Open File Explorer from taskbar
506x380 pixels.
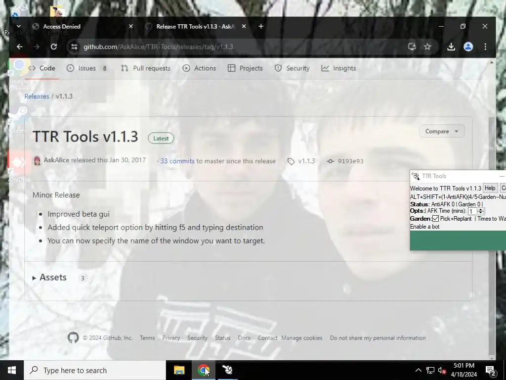179,370
